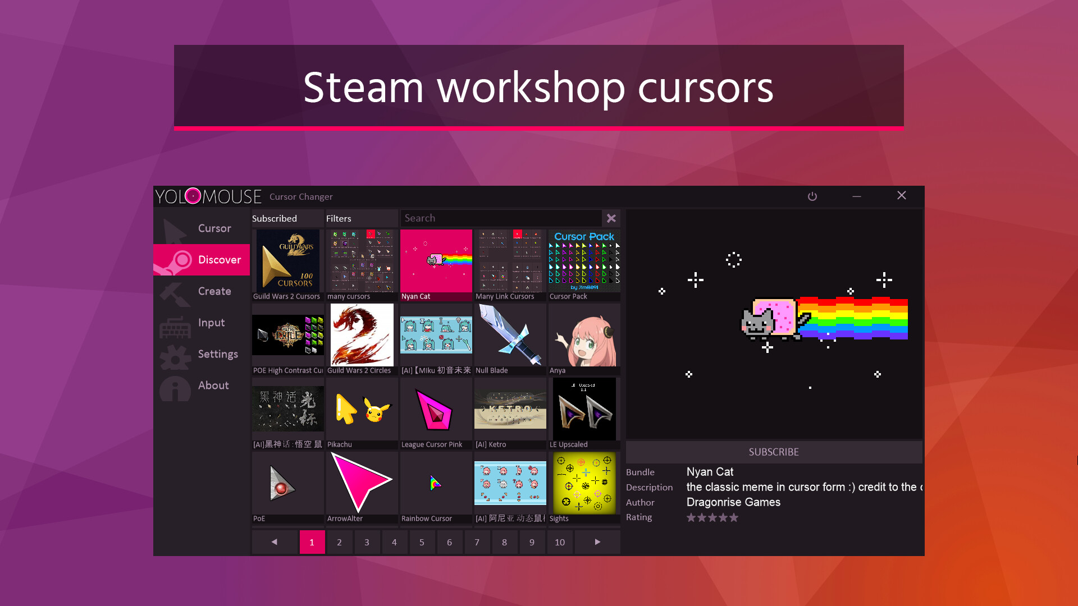Click the Subscribe button for Nyan Cat

(x=773, y=452)
